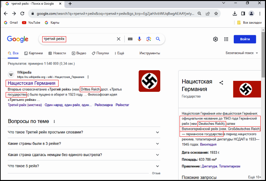Open Gmail bookmark
The width and height of the screenshot is (266, 181).
[11, 23]
